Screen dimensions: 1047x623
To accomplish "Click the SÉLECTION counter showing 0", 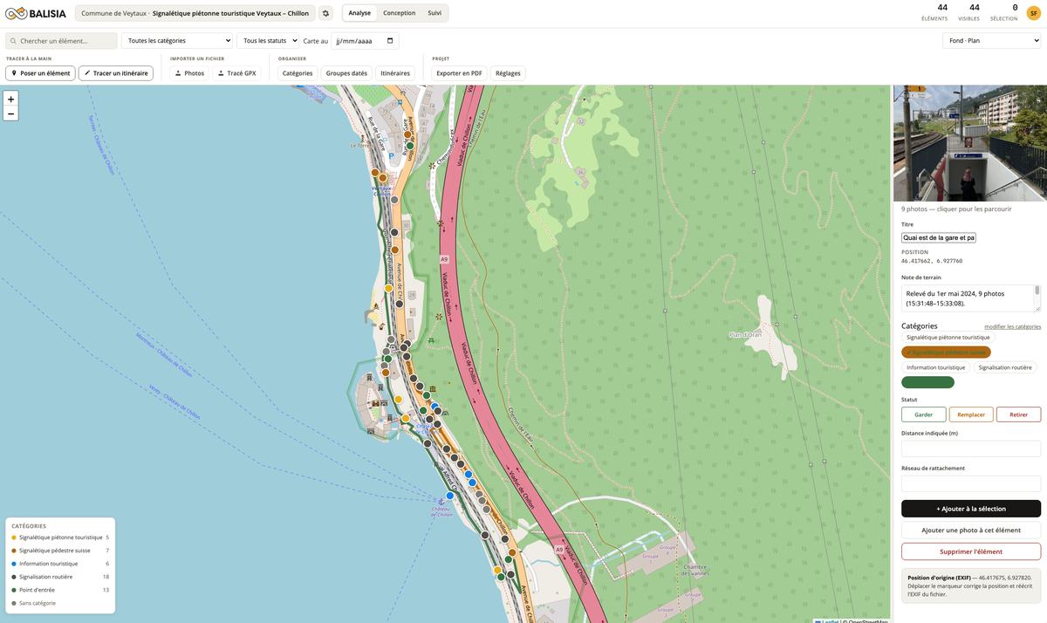I will click(x=1003, y=12).
